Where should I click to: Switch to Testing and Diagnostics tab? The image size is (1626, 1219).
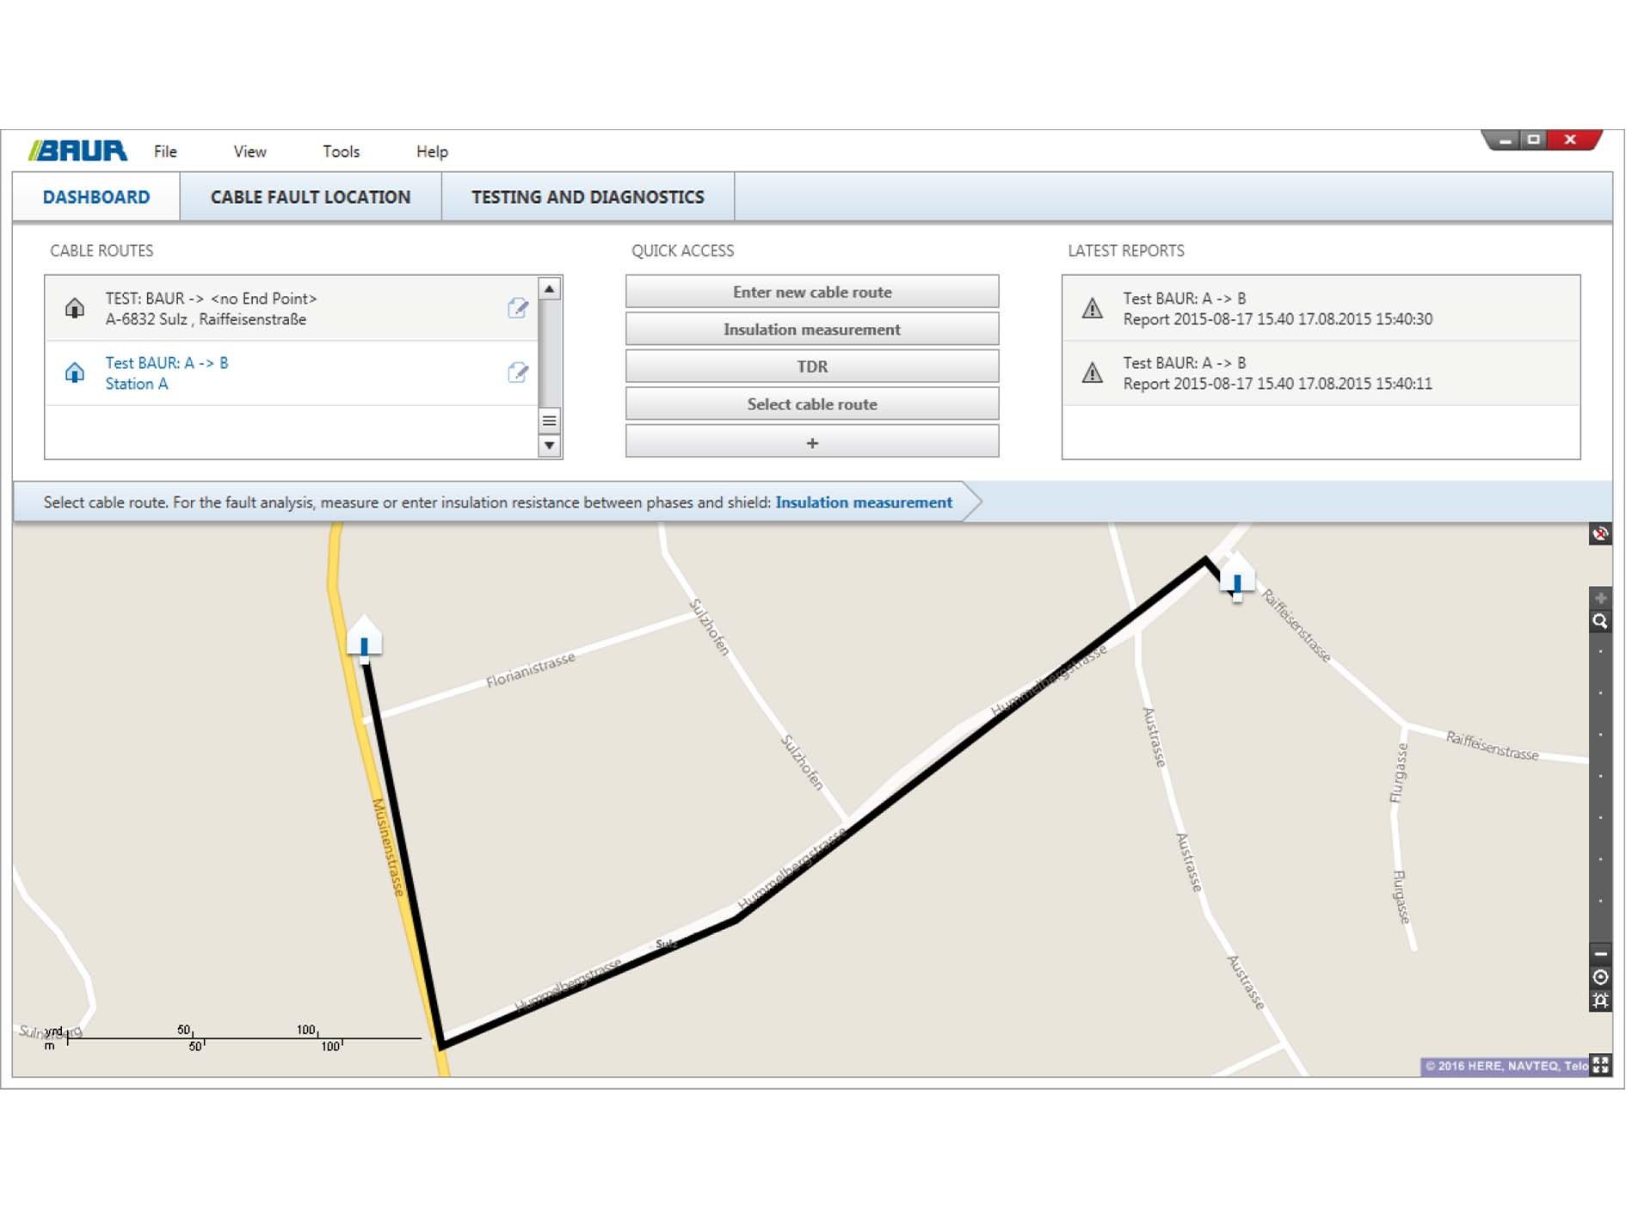click(588, 197)
